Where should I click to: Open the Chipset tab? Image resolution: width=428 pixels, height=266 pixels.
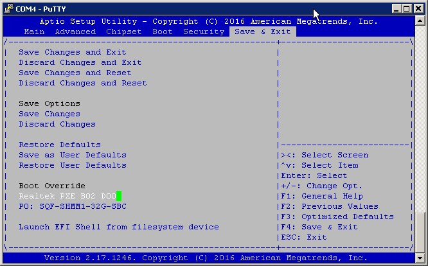coord(124,31)
